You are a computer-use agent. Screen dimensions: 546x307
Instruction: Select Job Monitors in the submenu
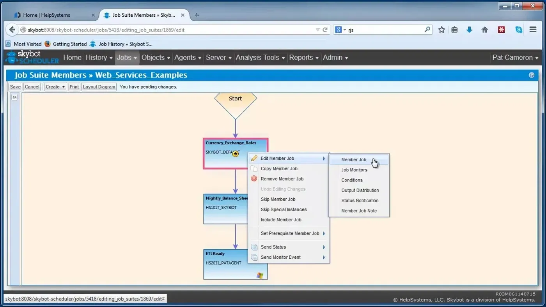(359, 170)
